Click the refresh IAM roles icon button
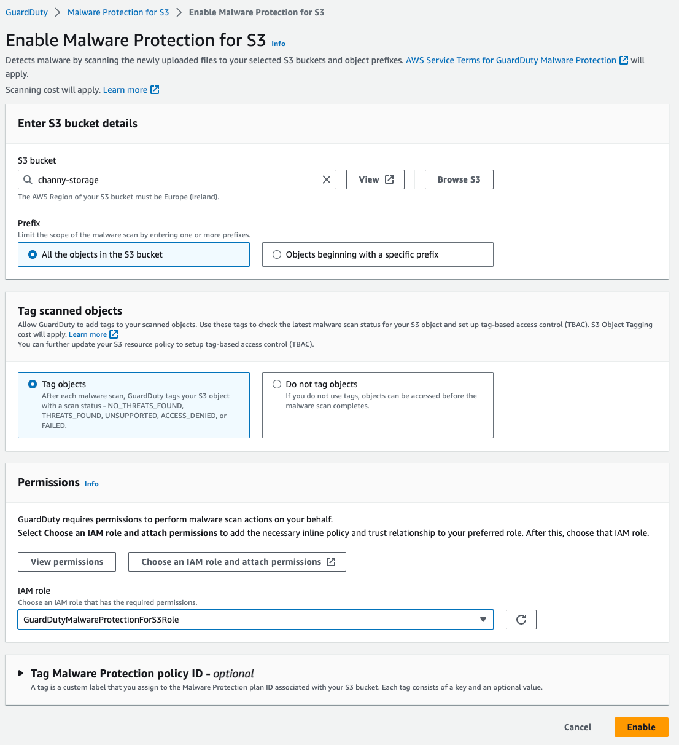Screen dimensions: 679x745 pyautogui.click(x=521, y=620)
